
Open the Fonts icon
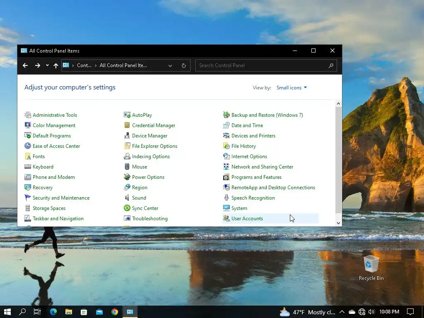coord(28,156)
